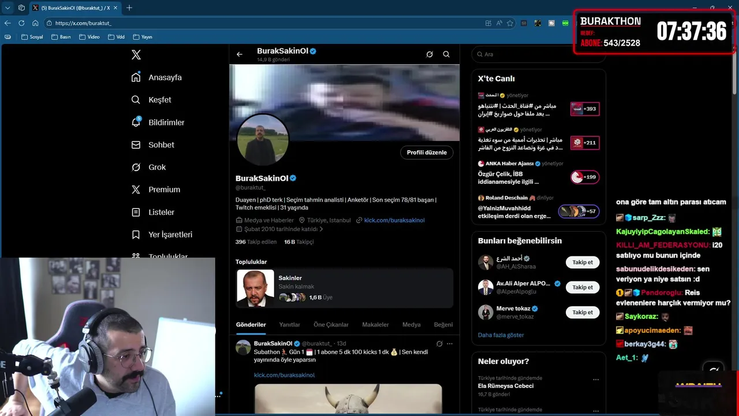Viewport: 739px width, 416px height.
Task: Switch to the Medya tab
Action: (411, 325)
